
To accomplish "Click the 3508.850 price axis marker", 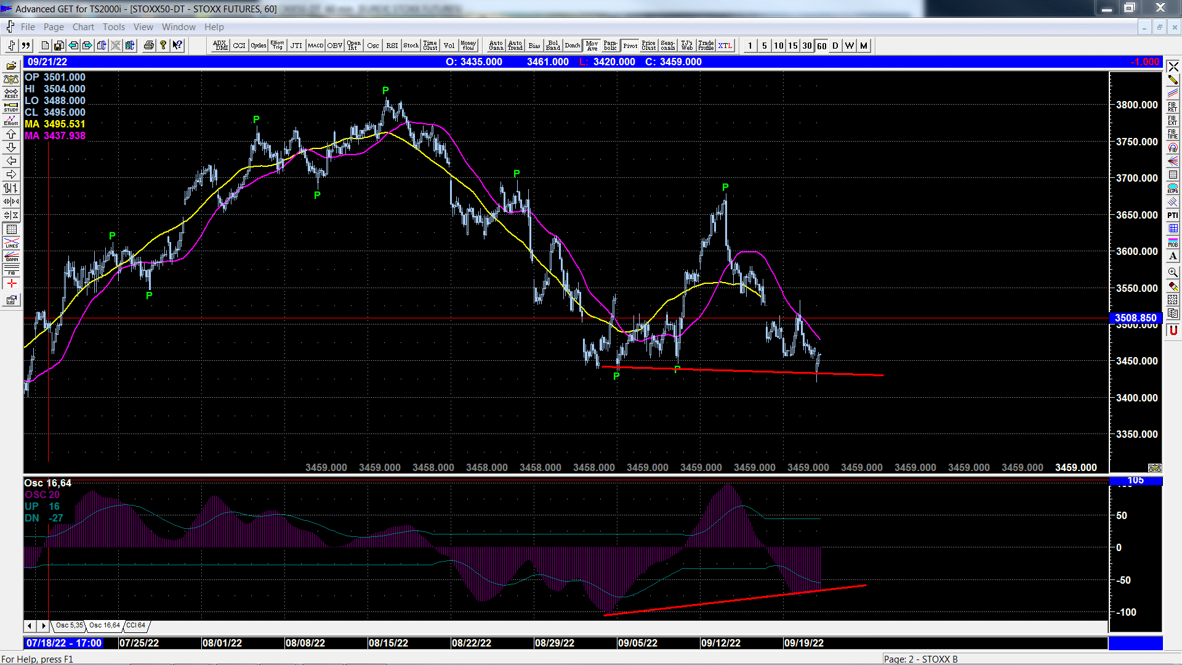I will (x=1135, y=318).
